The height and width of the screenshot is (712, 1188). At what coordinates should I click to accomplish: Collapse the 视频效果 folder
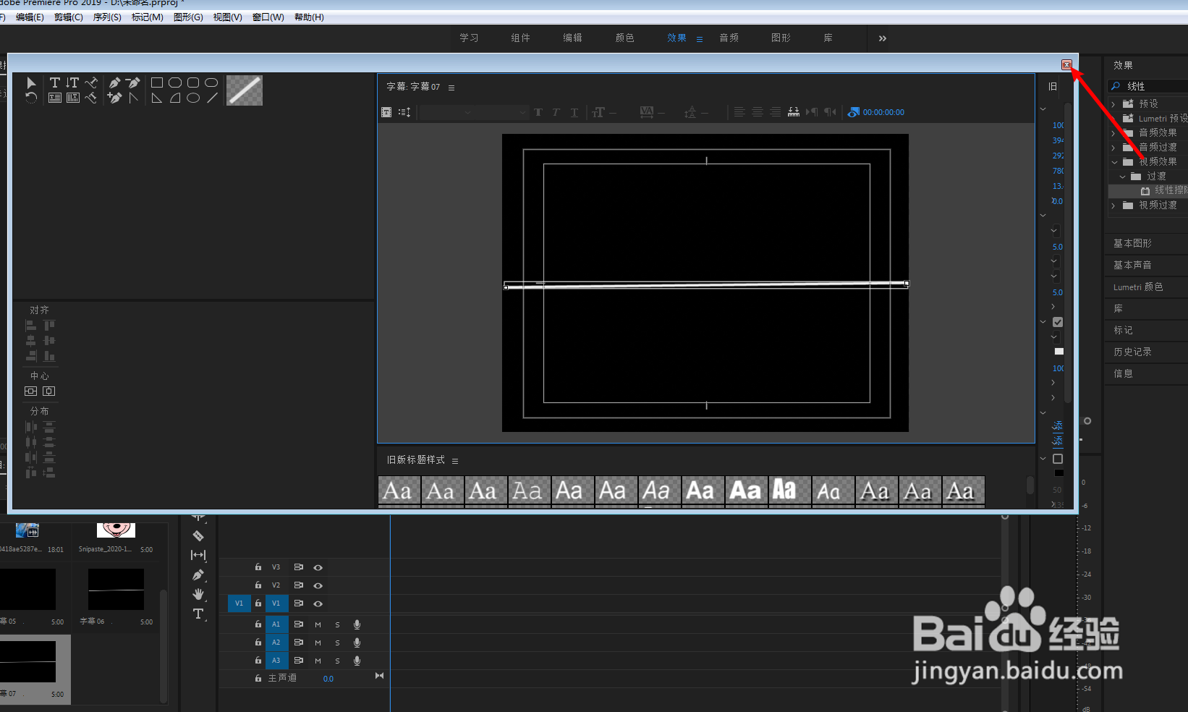pos(1114,162)
